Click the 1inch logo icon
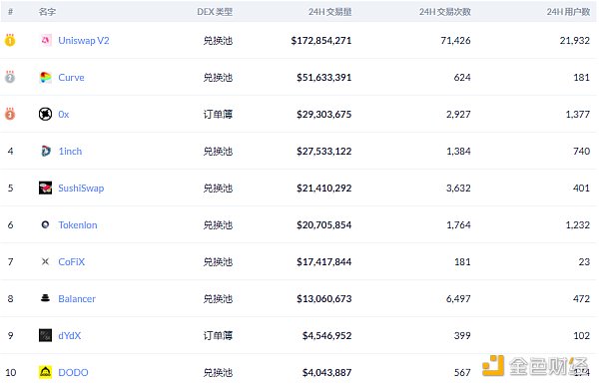 pos(46,151)
